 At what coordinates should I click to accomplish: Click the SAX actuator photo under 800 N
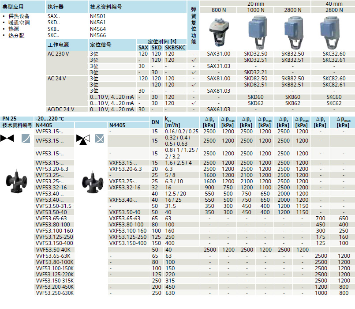218,31
